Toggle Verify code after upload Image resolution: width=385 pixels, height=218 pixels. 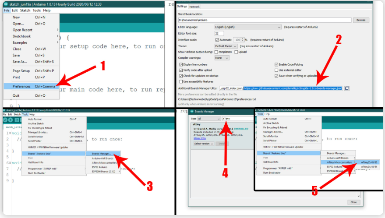pos(181,70)
